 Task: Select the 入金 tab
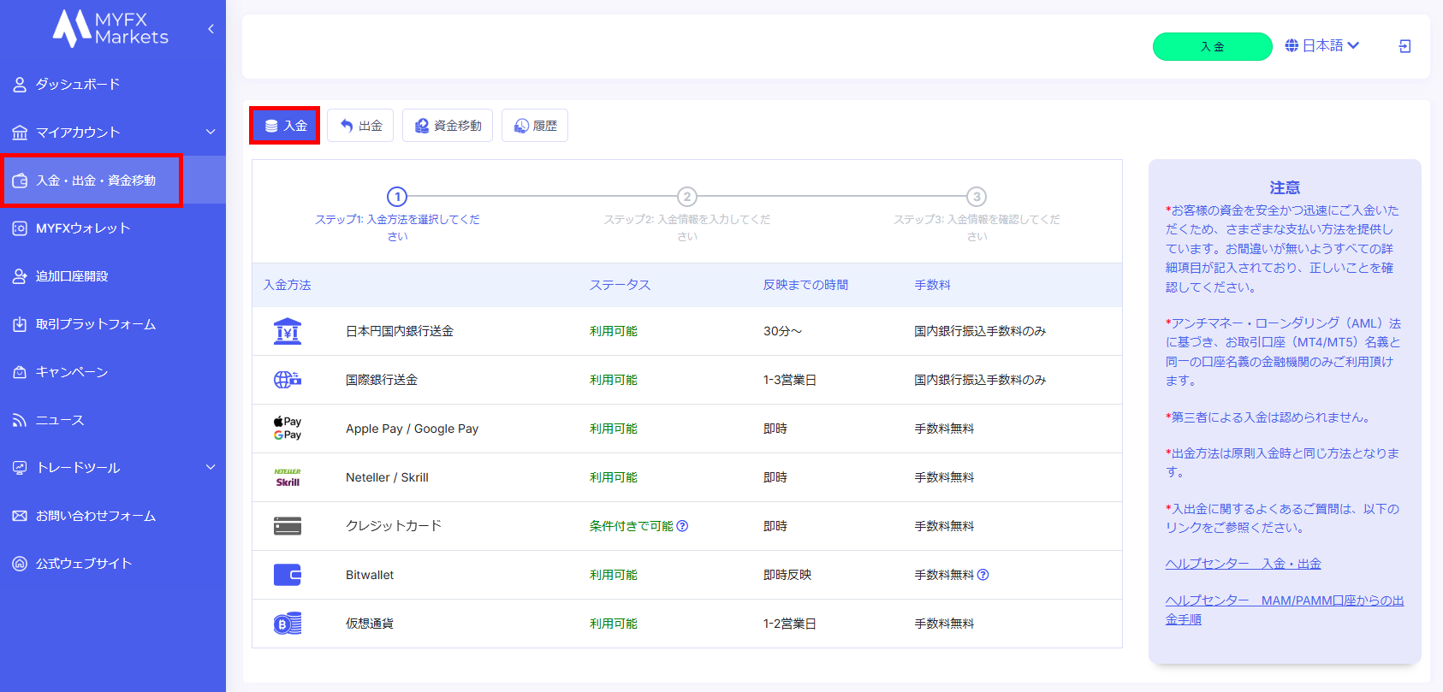pyautogui.click(x=285, y=126)
